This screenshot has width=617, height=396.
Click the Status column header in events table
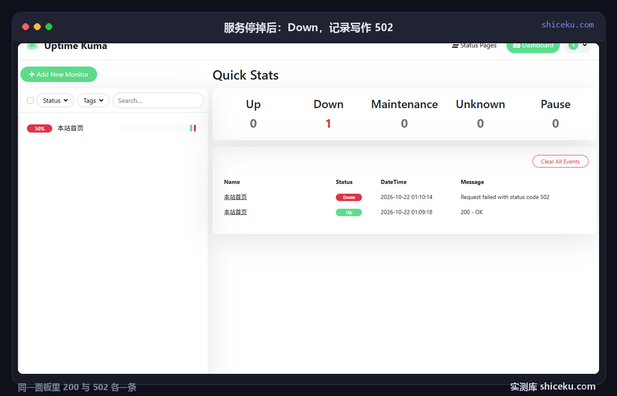coord(344,182)
